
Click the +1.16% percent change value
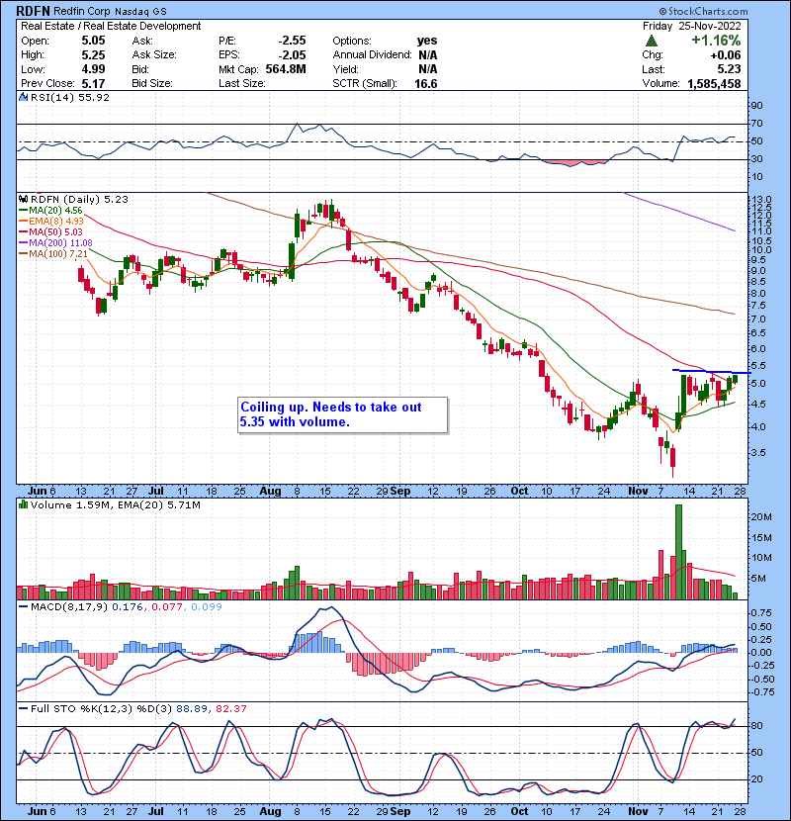click(716, 41)
